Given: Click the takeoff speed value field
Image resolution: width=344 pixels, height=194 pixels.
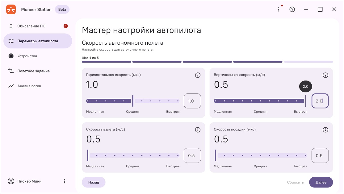Looking at the screenshot, I should tap(192, 156).
